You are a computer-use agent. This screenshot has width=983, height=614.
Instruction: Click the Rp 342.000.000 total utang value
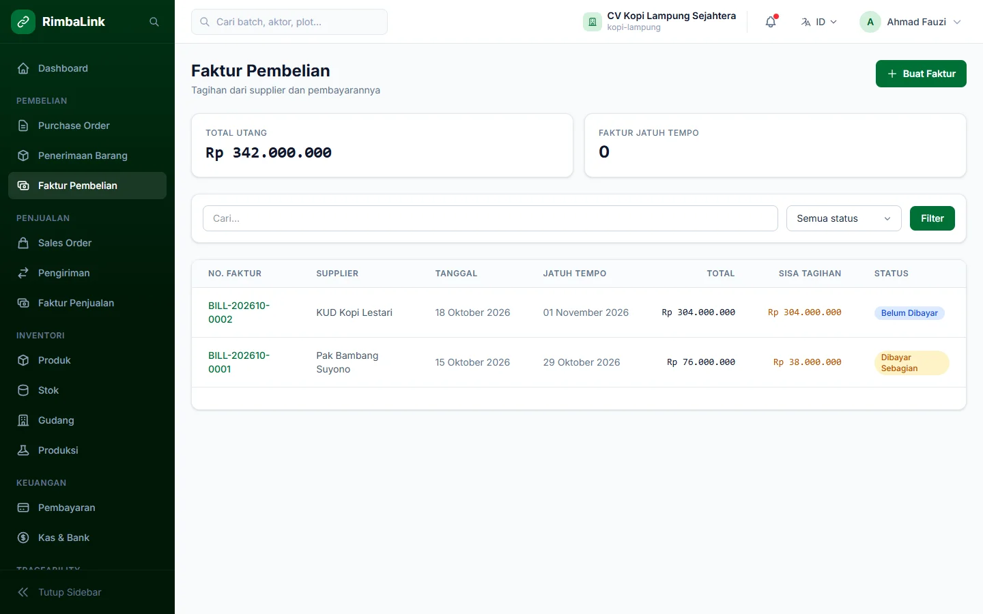tap(268, 153)
